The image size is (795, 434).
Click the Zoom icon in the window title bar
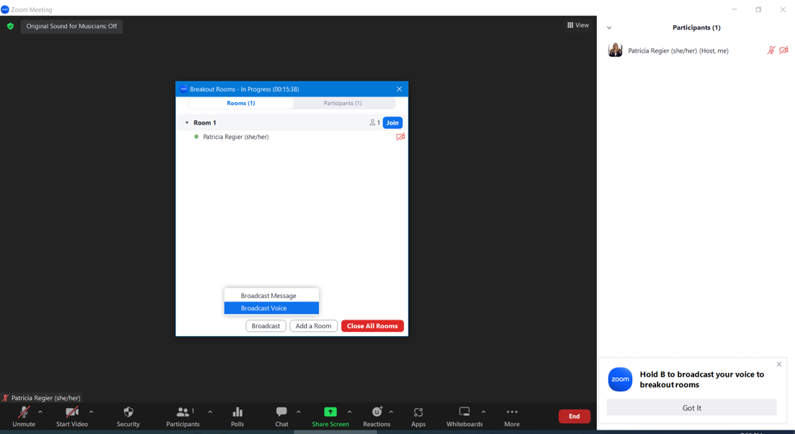click(x=5, y=9)
